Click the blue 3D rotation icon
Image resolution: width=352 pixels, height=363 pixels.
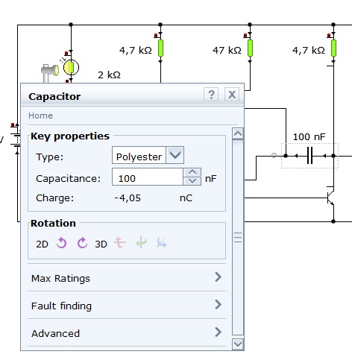[162, 242]
